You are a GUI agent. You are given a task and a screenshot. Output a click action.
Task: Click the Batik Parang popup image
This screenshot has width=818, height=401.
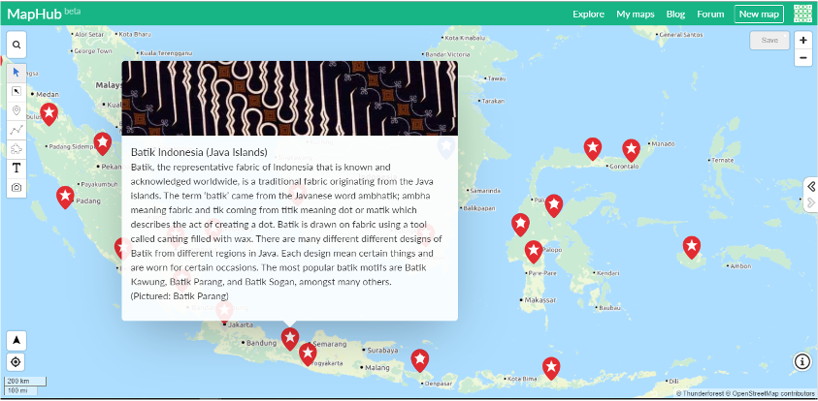tap(289, 99)
